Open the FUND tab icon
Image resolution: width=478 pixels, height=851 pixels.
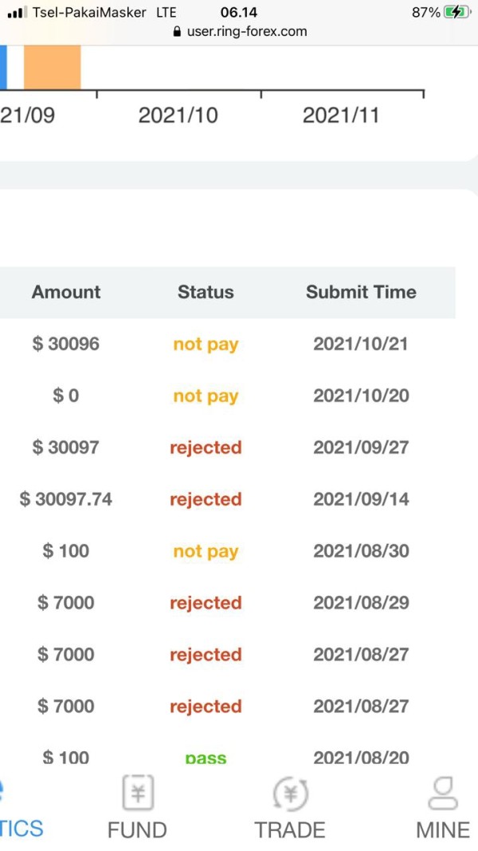click(x=137, y=794)
